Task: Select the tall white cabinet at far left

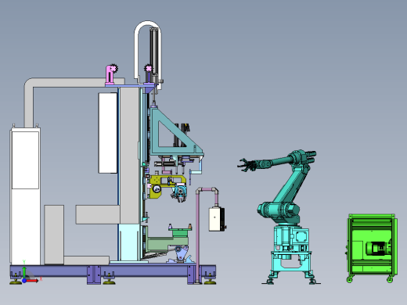Action: pyautogui.click(x=25, y=196)
